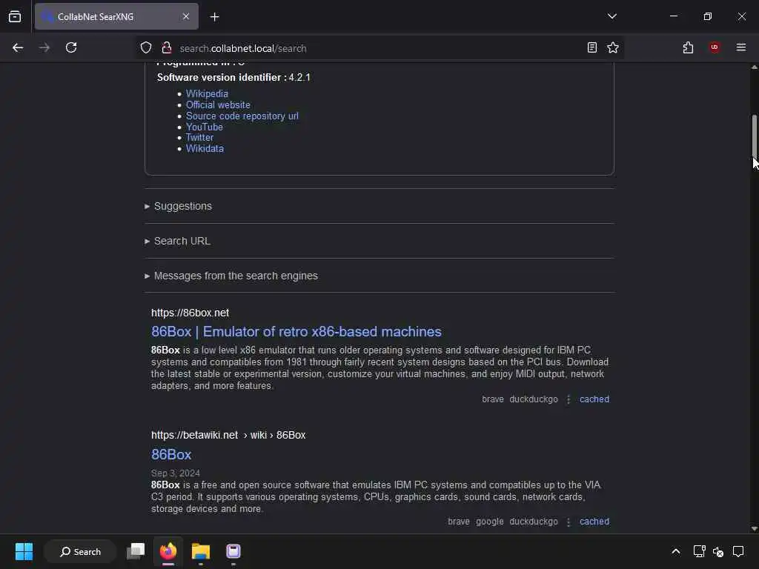Select the CollabNet SearXNG tab

point(116,16)
